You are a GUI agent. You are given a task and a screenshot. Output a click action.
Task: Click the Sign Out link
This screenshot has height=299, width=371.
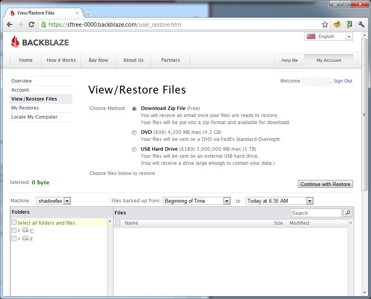click(x=343, y=81)
